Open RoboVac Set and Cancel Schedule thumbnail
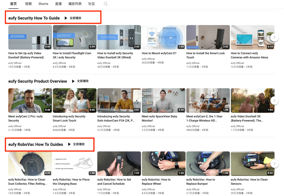Image resolution: width=284 pixels, height=196 pixels. (119, 164)
